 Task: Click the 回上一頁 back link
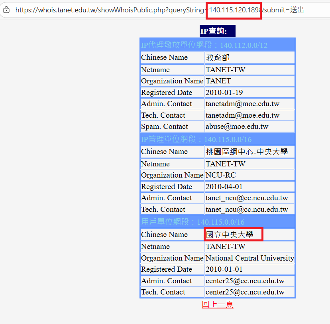(x=217, y=304)
